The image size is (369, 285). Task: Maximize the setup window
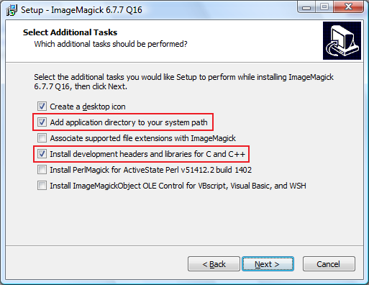click(x=324, y=6)
